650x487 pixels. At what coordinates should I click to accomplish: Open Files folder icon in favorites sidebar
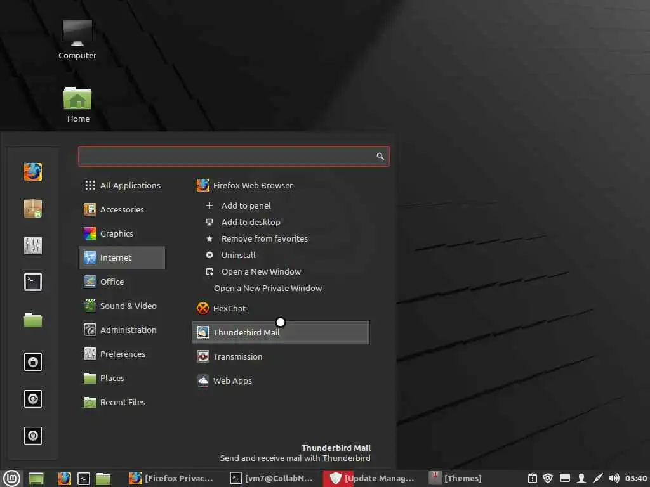[x=33, y=320]
